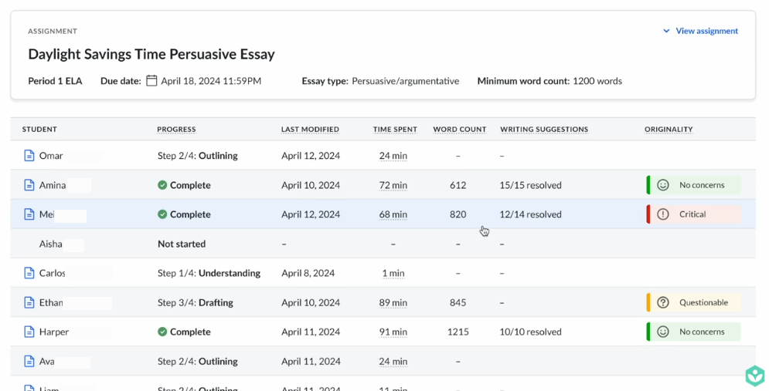Sort by the Time Spent column header
769x391 pixels.
[395, 130]
